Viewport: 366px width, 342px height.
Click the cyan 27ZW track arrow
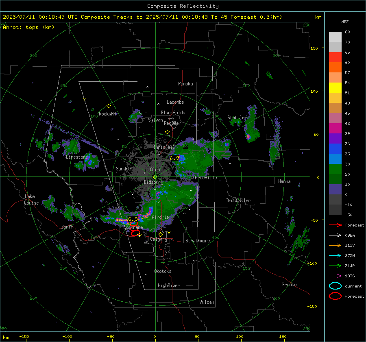point(335,256)
